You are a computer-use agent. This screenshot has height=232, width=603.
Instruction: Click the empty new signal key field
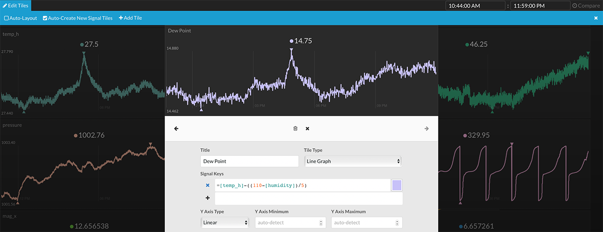point(308,199)
